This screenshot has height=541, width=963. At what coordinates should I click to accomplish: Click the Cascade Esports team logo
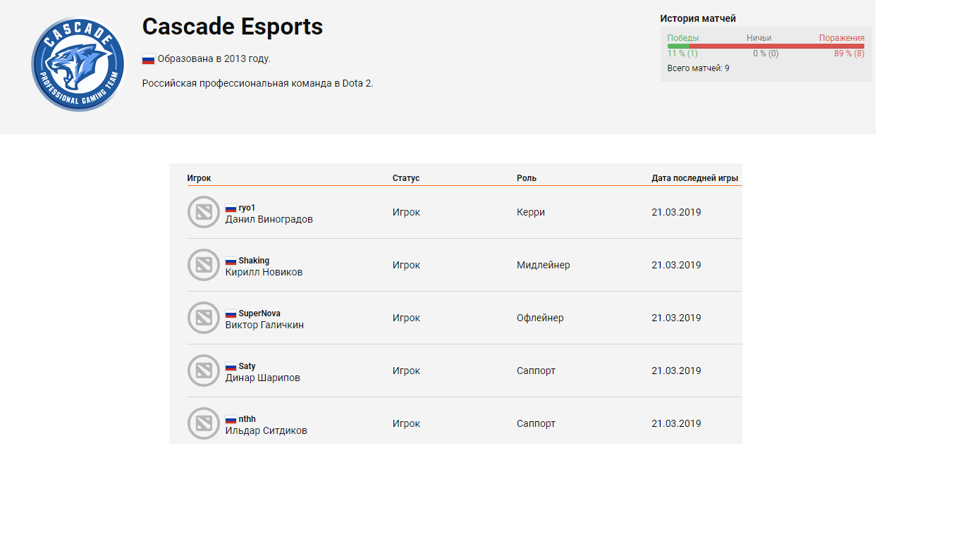(78, 64)
